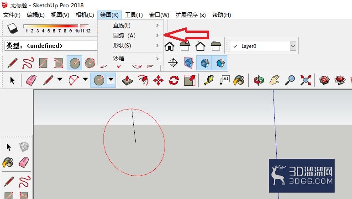Select the Scale tool
This screenshot has height=199, width=352.
189,80
